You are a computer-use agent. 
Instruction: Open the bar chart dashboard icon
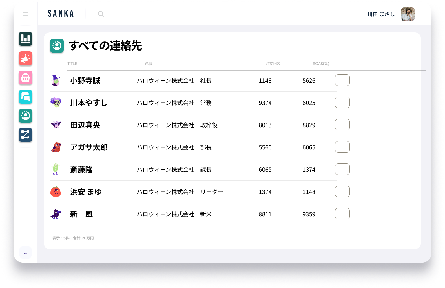[25, 39]
